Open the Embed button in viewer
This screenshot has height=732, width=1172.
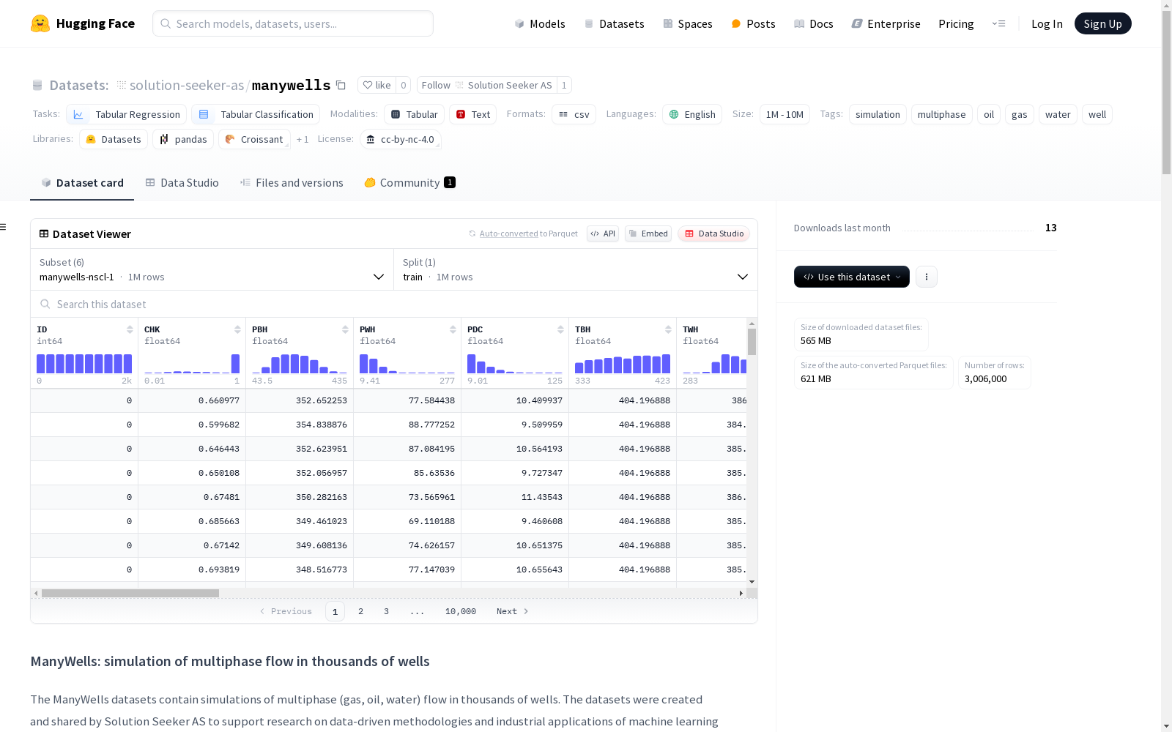point(648,234)
